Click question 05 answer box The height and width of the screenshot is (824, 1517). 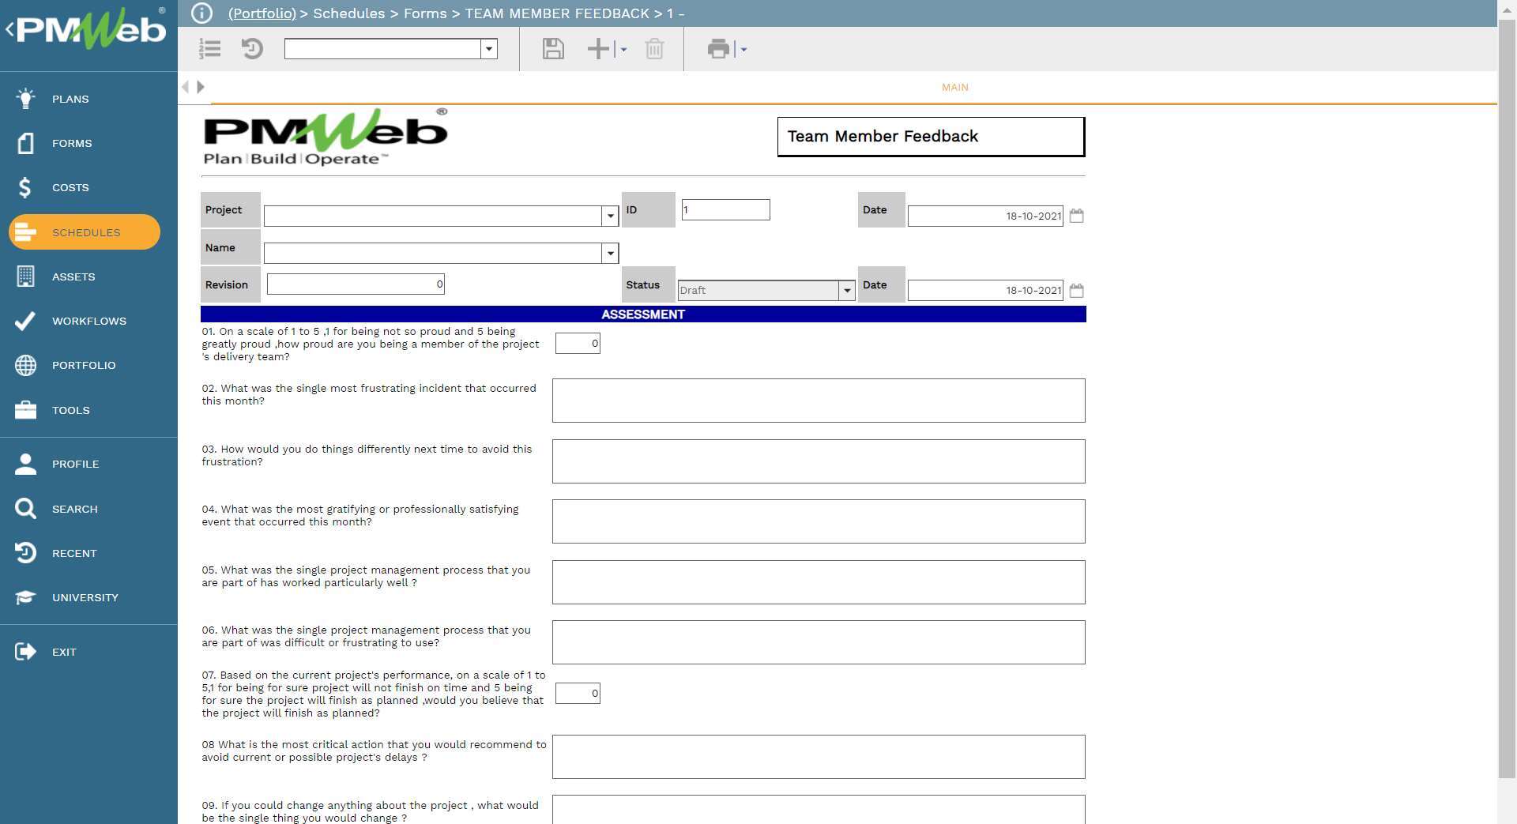[819, 582]
